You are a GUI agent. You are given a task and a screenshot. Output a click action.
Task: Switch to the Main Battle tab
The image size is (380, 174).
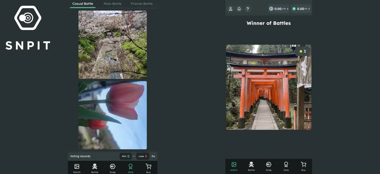tap(113, 4)
